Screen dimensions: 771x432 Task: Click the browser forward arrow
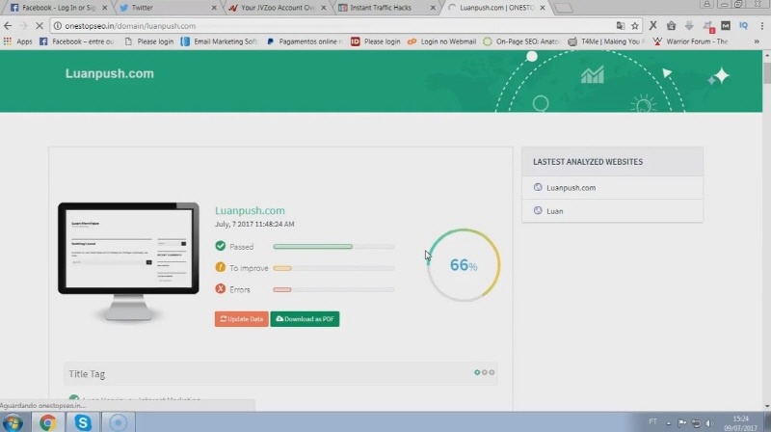(x=23, y=26)
